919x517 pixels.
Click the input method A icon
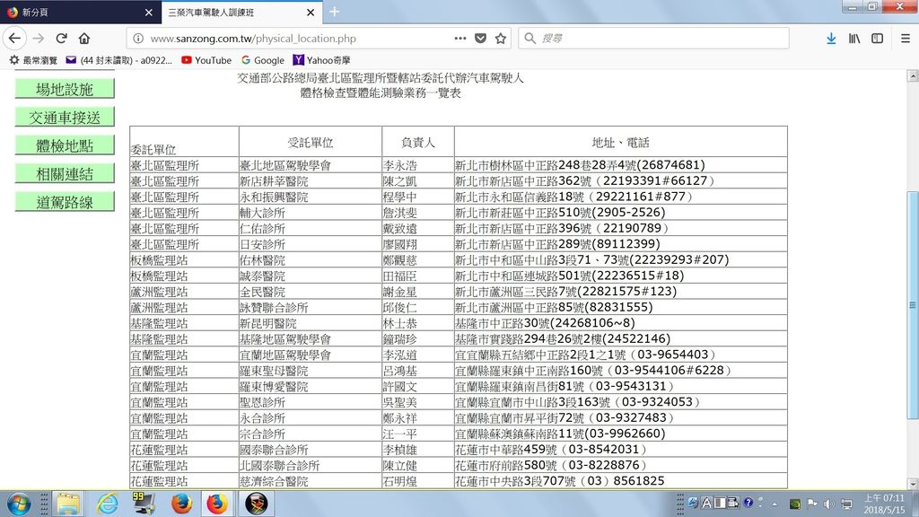point(707,503)
